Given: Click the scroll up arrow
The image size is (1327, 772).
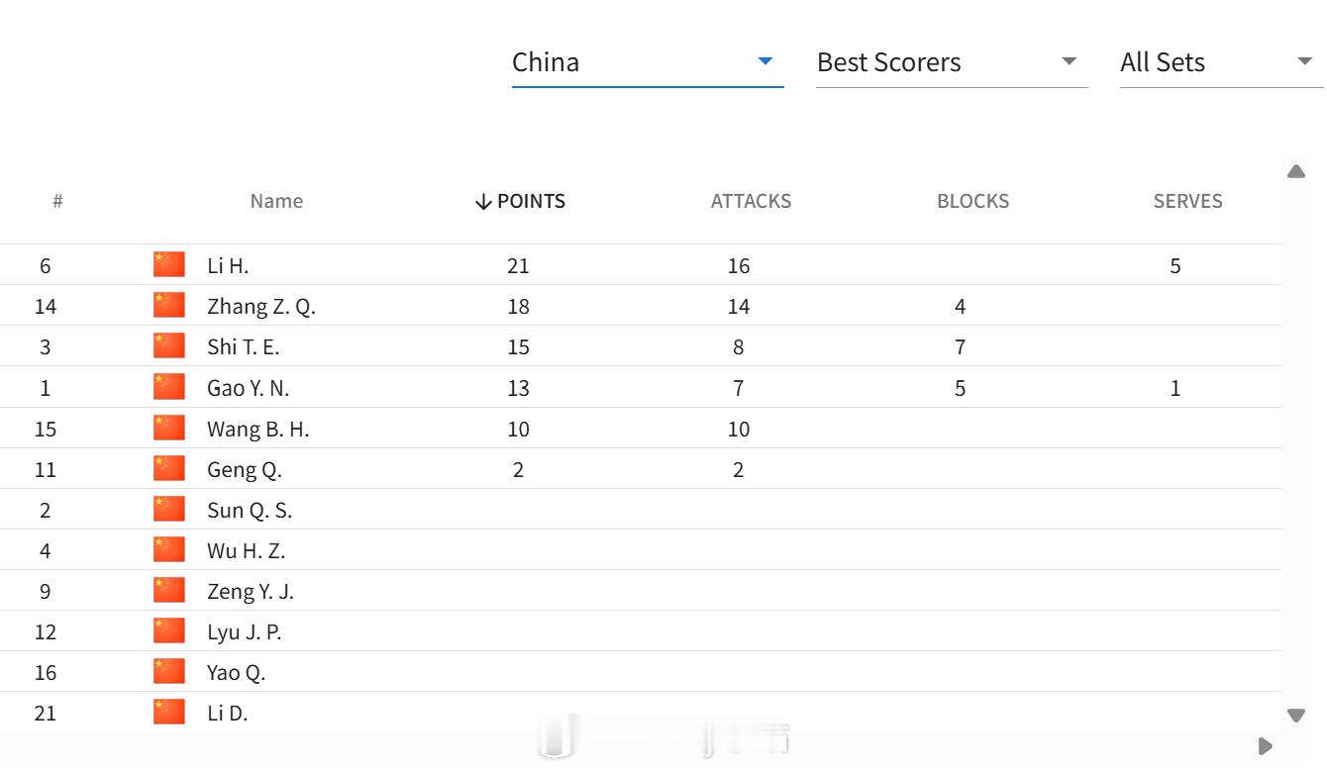Looking at the screenshot, I should tap(1295, 171).
